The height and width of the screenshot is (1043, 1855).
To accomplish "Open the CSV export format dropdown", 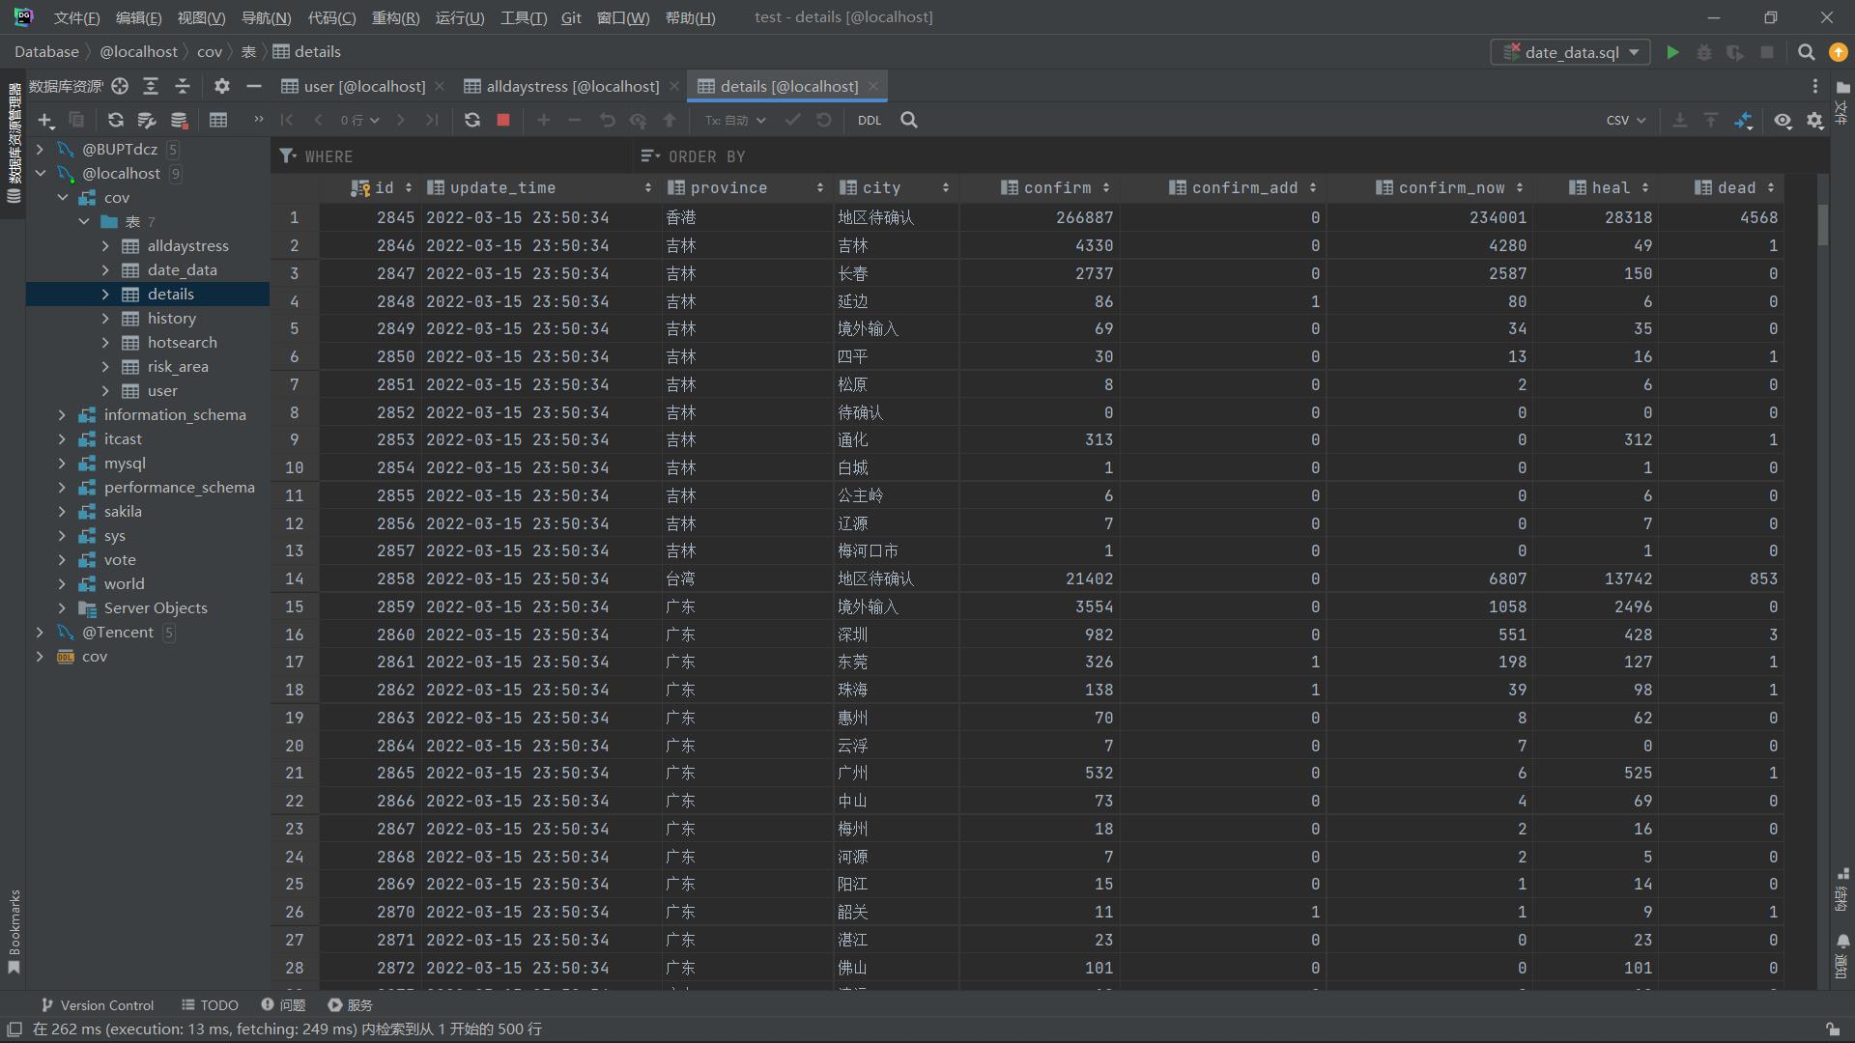I will [1625, 120].
